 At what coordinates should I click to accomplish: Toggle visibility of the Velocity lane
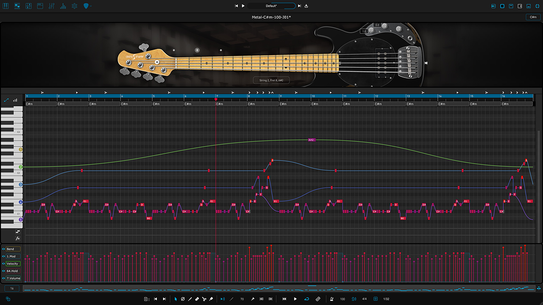tap(3, 263)
